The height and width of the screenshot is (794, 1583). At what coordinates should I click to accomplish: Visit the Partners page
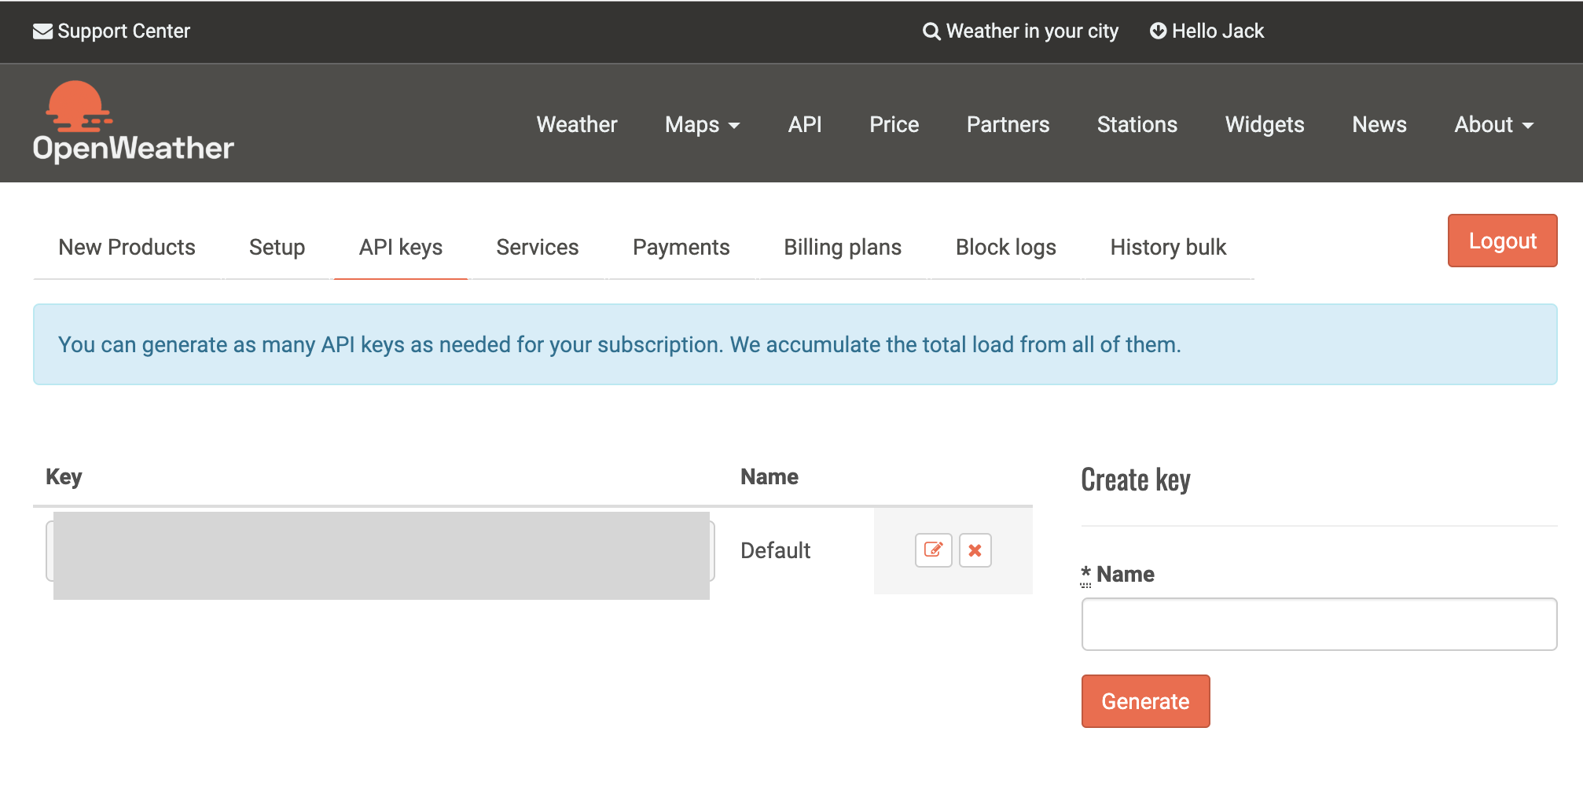1008,124
